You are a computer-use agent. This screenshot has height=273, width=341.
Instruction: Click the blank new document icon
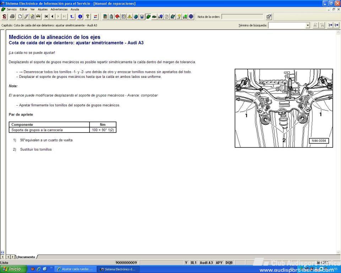(20, 17)
